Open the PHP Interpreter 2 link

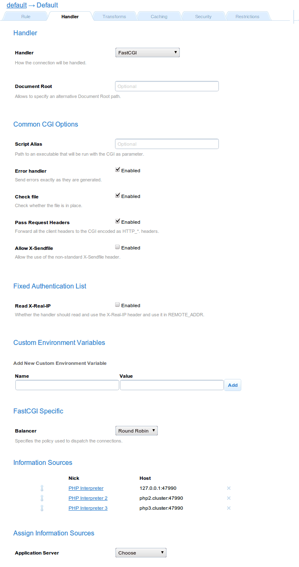tap(88, 498)
